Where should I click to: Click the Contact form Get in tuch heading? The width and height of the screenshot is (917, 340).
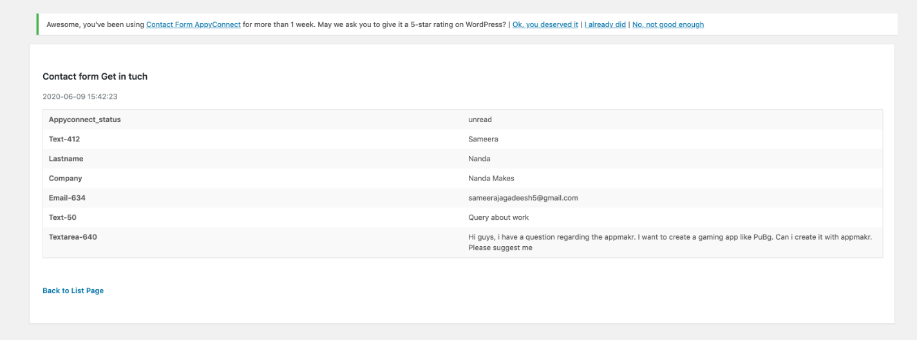point(95,76)
